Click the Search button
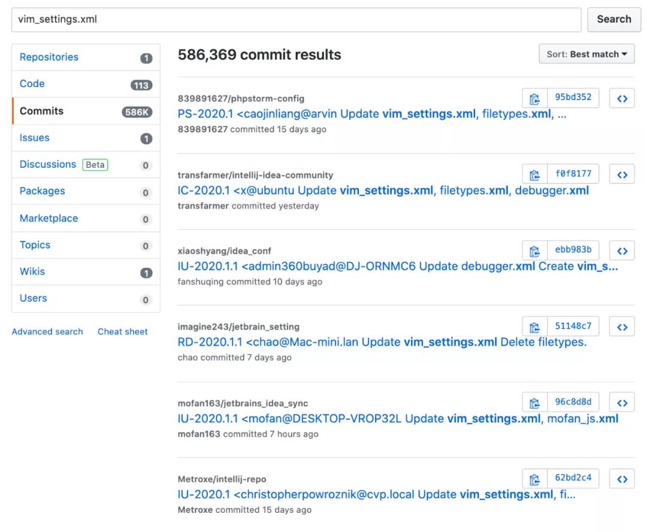This screenshot has height=532, width=647. (613, 19)
